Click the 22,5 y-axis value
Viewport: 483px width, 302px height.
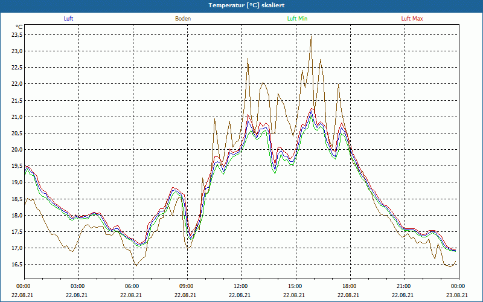pos(17,68)
